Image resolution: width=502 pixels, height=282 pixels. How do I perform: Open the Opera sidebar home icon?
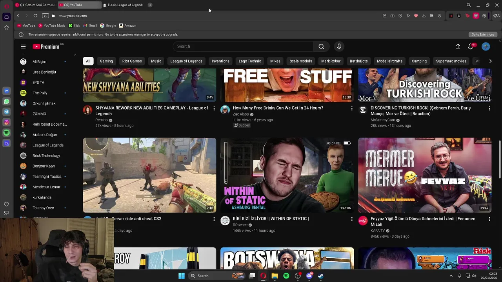[x=6, y=17]
